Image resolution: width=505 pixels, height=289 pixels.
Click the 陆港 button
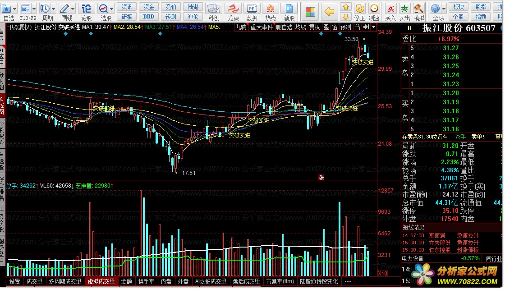pos(193,7)
